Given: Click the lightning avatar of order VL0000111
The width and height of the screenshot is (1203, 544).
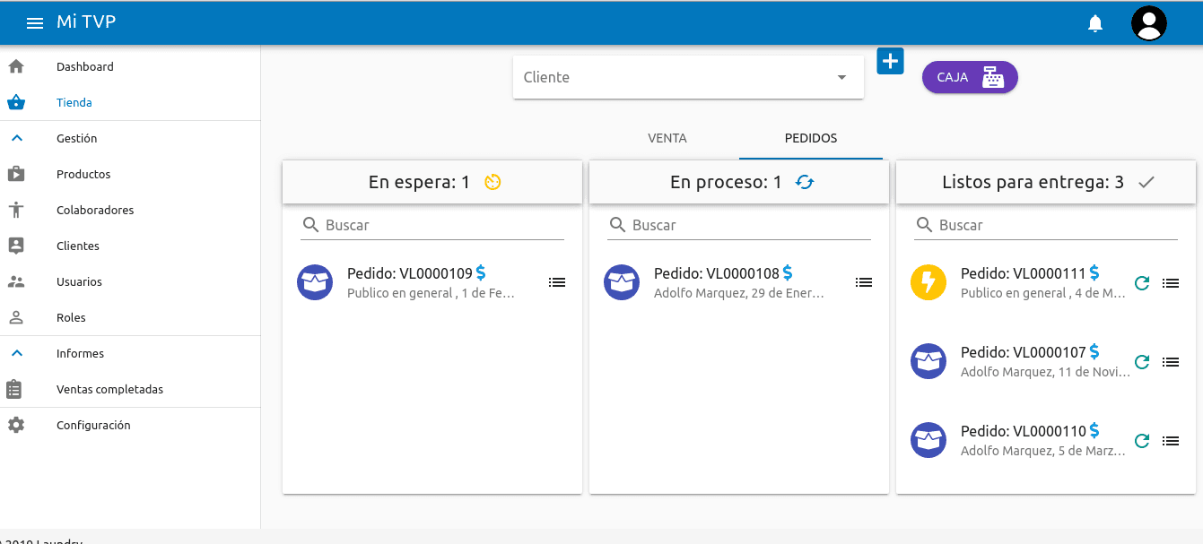Looking at the screenshot, I should tap(928, 282).
